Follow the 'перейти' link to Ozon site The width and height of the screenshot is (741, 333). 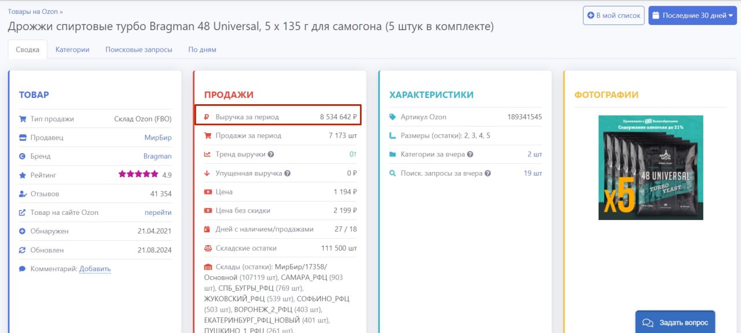coord(158,213)
